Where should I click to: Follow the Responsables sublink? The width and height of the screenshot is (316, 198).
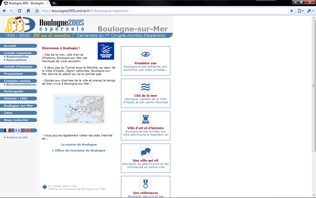(x=17, y=57)
